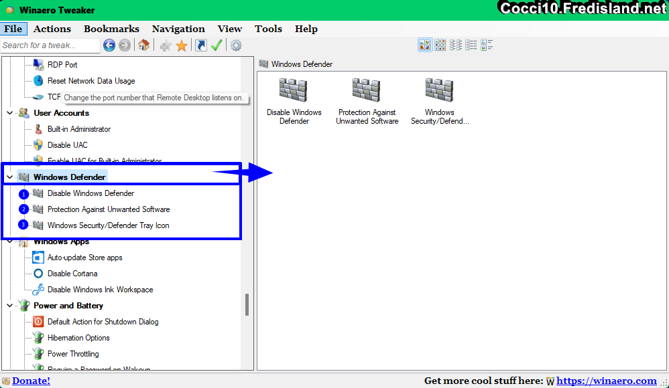The height and width of the screenshot is (388, 669).
Task: Click the Hibernation Options icon
Action: click(38, 338)
